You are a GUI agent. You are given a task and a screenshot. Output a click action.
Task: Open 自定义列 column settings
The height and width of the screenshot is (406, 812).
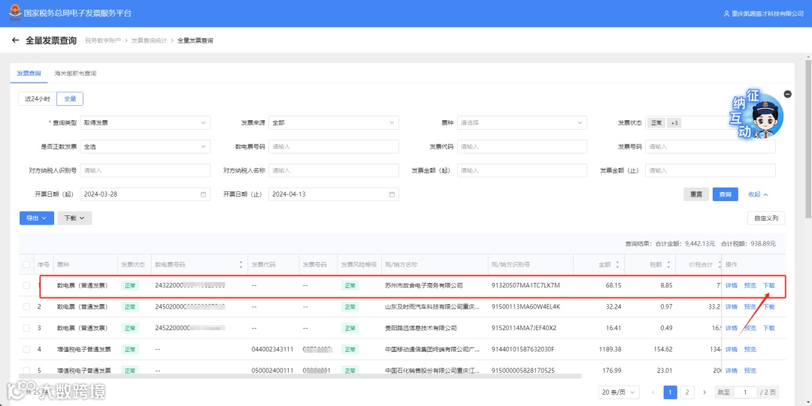pos(766,218)
